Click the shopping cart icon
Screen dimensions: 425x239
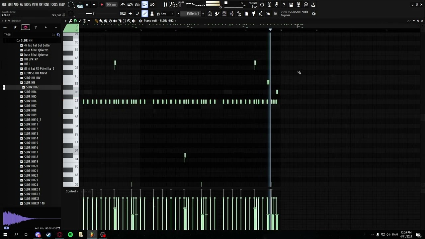[x=275, y=14]
